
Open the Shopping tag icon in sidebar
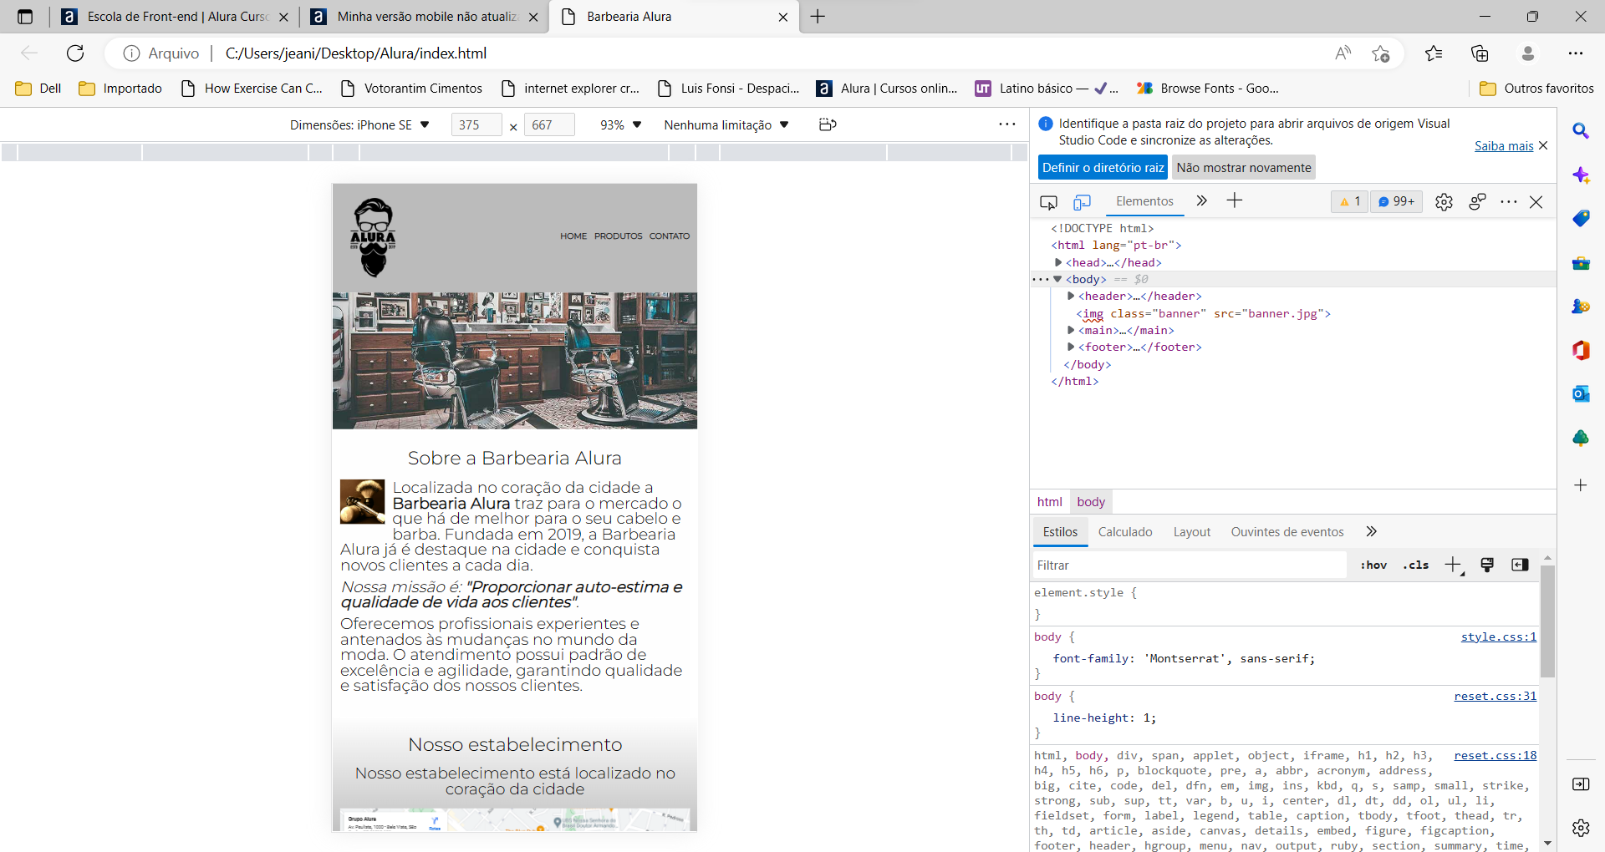(1581, 219)
